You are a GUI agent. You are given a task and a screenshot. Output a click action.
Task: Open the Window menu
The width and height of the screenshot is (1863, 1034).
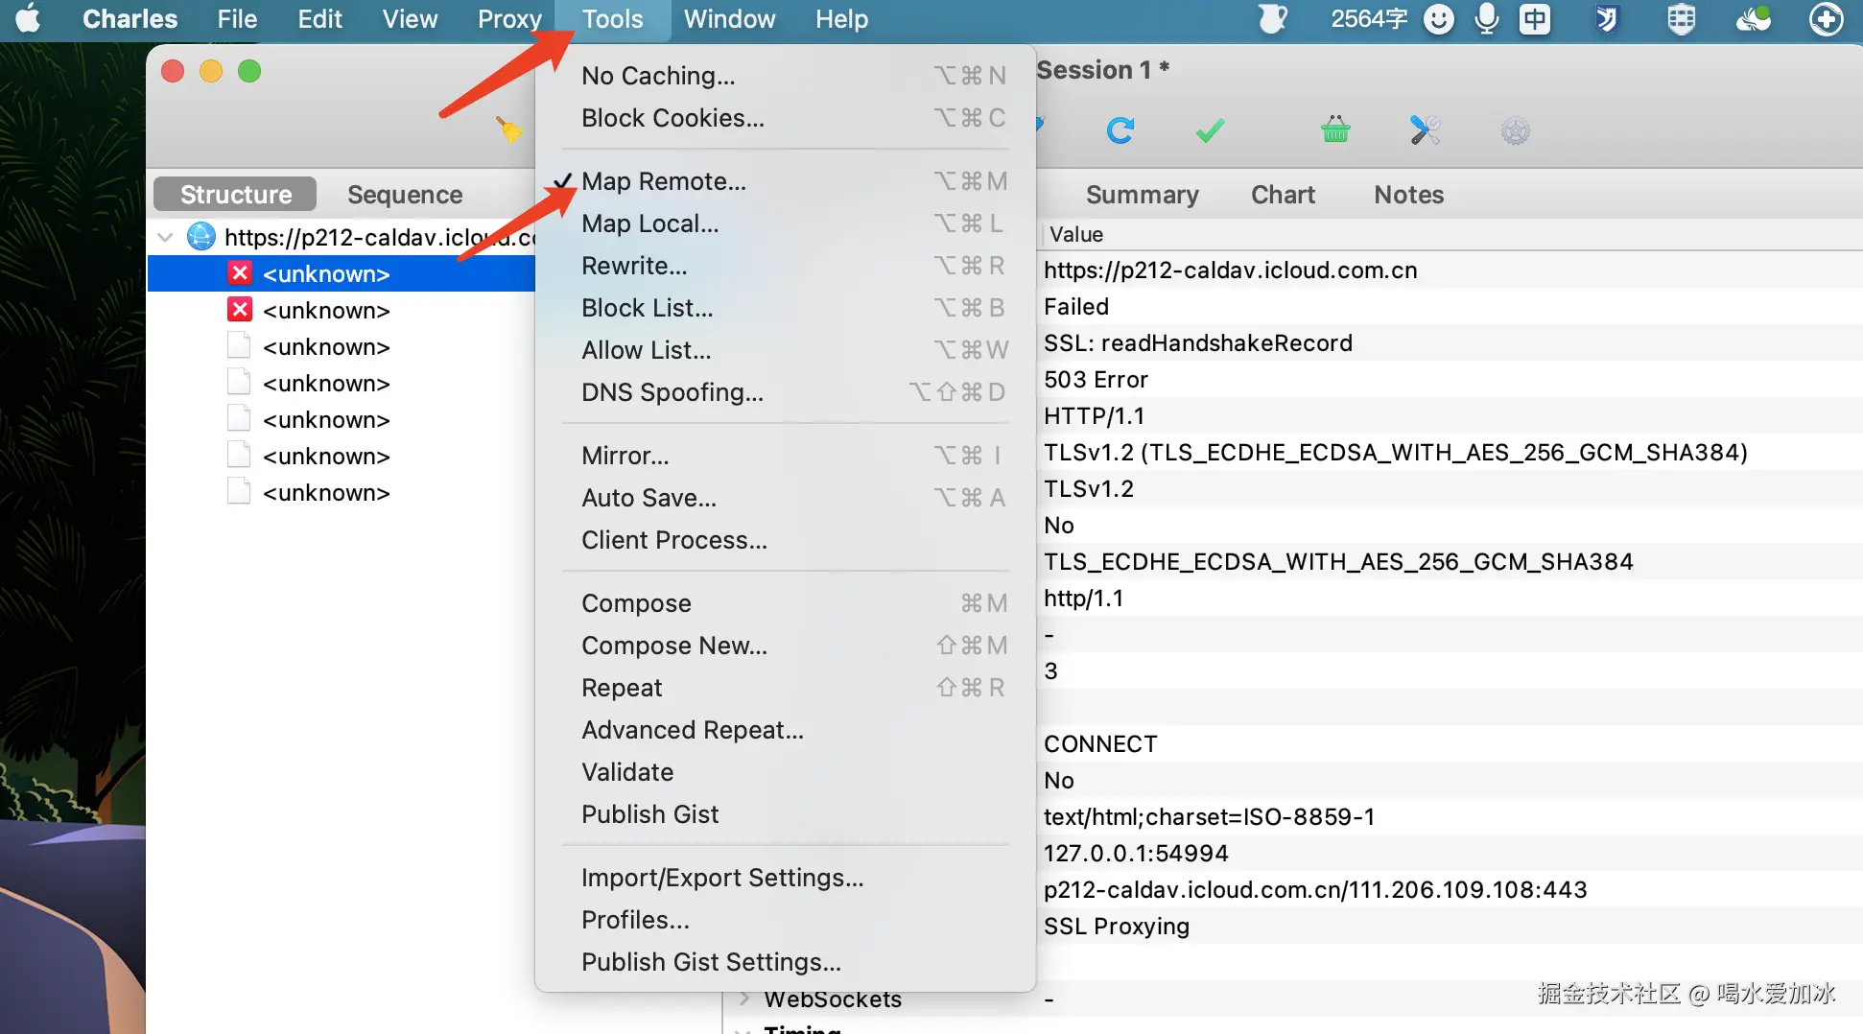pyautogui.click(x=729, y=19)
